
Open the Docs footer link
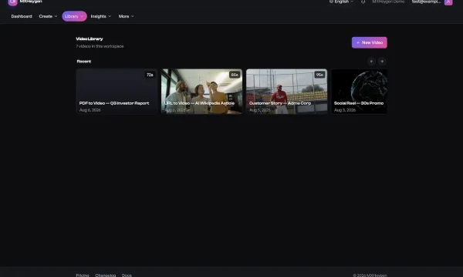coord(127,275)
